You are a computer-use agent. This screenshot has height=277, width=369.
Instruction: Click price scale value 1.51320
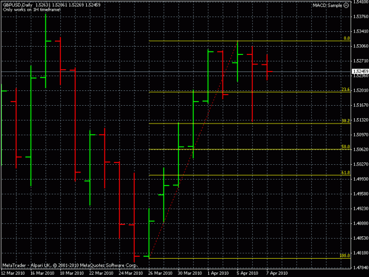(361, 120)
